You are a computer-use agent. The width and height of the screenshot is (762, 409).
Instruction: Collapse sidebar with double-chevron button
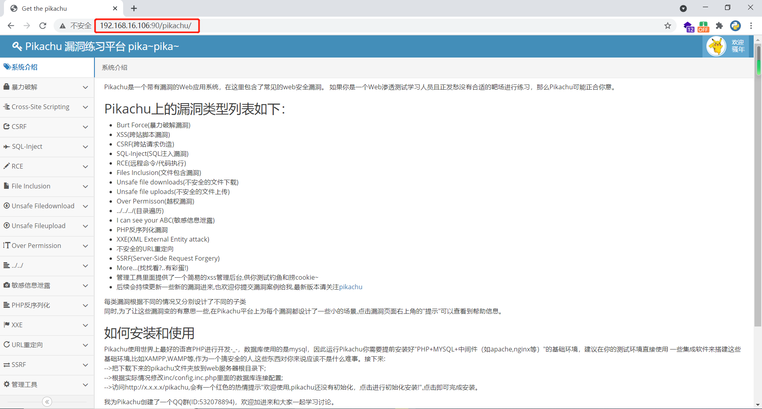click(x=47, y=402)
